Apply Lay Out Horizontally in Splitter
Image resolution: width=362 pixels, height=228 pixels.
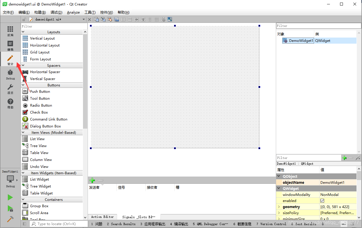pyautogui.click(x=136, y=19)
